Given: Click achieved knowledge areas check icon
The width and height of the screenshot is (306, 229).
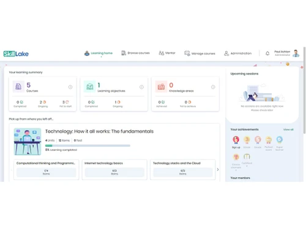Looking at the screenshot, I should (163, 102).
